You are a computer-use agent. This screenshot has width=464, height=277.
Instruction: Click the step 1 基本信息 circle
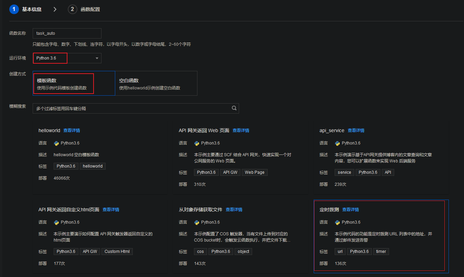(x=14, y=9)
